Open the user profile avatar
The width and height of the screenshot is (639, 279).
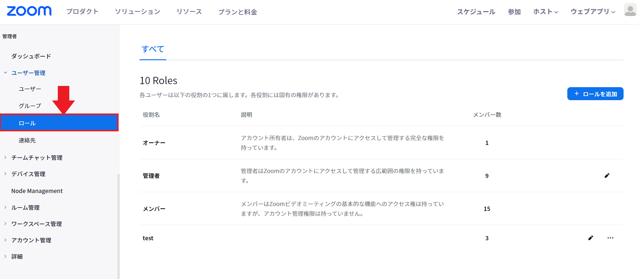point(630,10)
